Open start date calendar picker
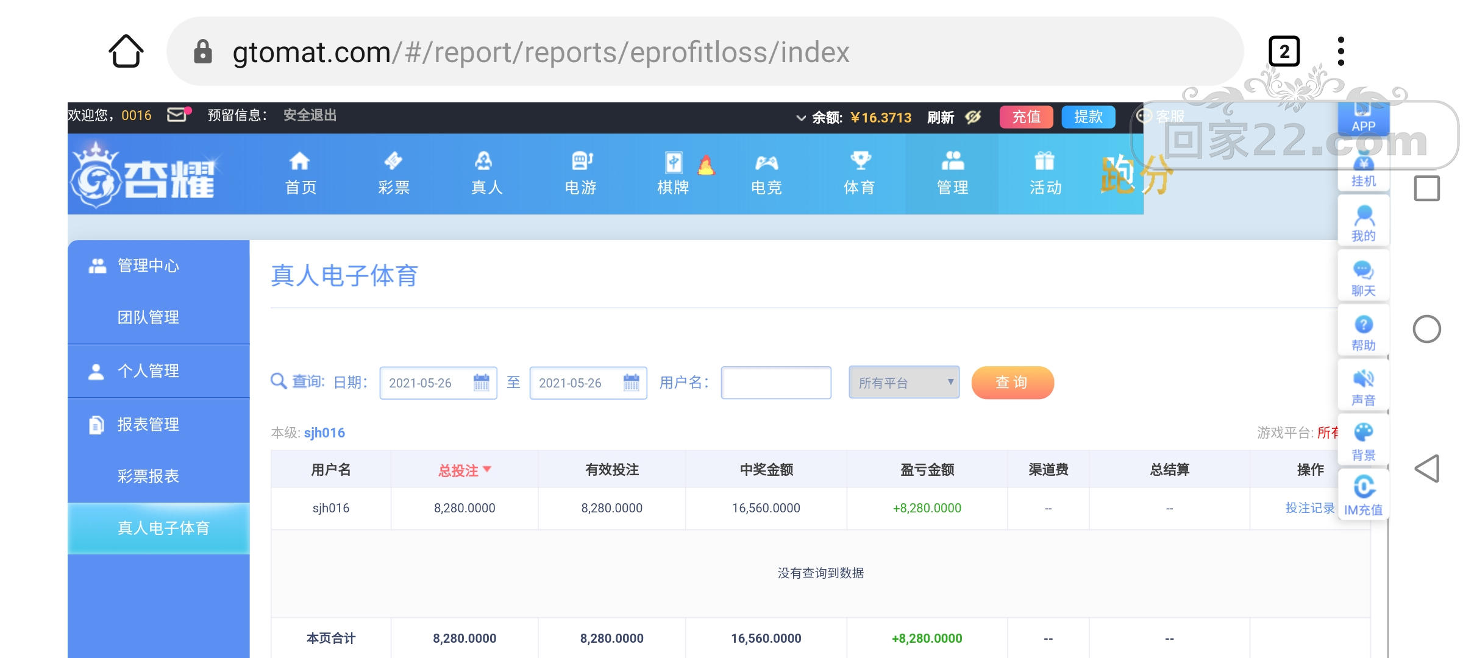Viewport: 1463px width, 658px height. click(x=482, y=383)
